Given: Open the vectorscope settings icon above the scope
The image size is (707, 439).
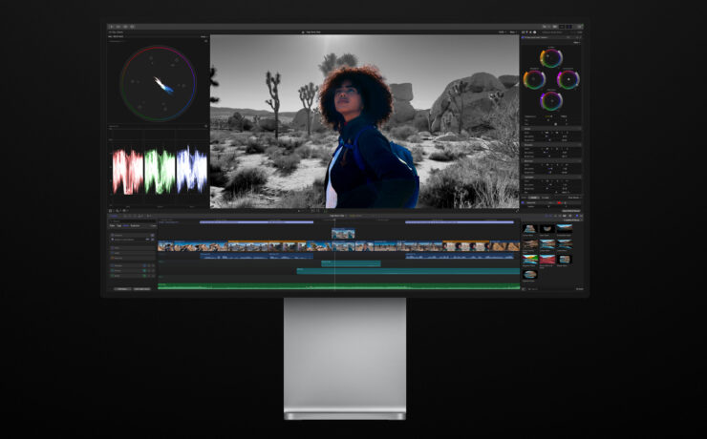Looking at the screenshot, I should pos(206,41).
